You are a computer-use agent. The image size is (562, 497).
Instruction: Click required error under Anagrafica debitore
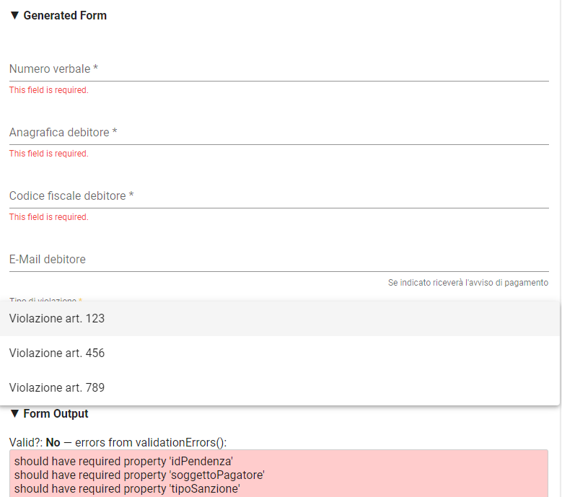tap(49, 154)
